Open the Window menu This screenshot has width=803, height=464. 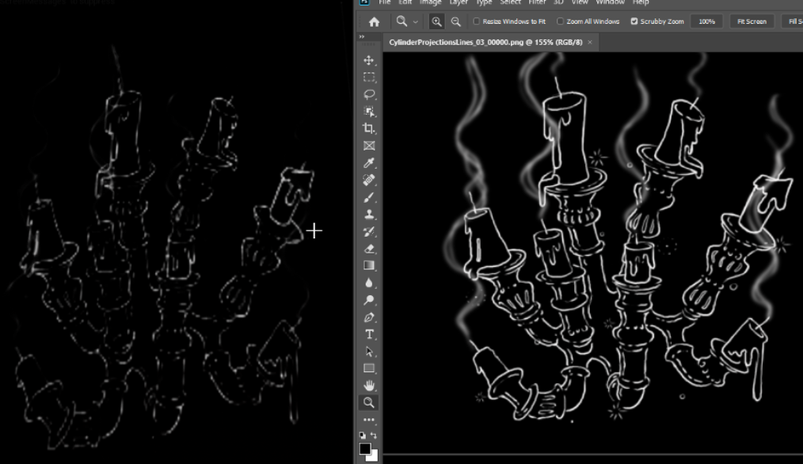(610, 2)
